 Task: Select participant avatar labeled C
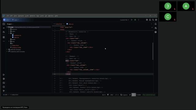168,17
